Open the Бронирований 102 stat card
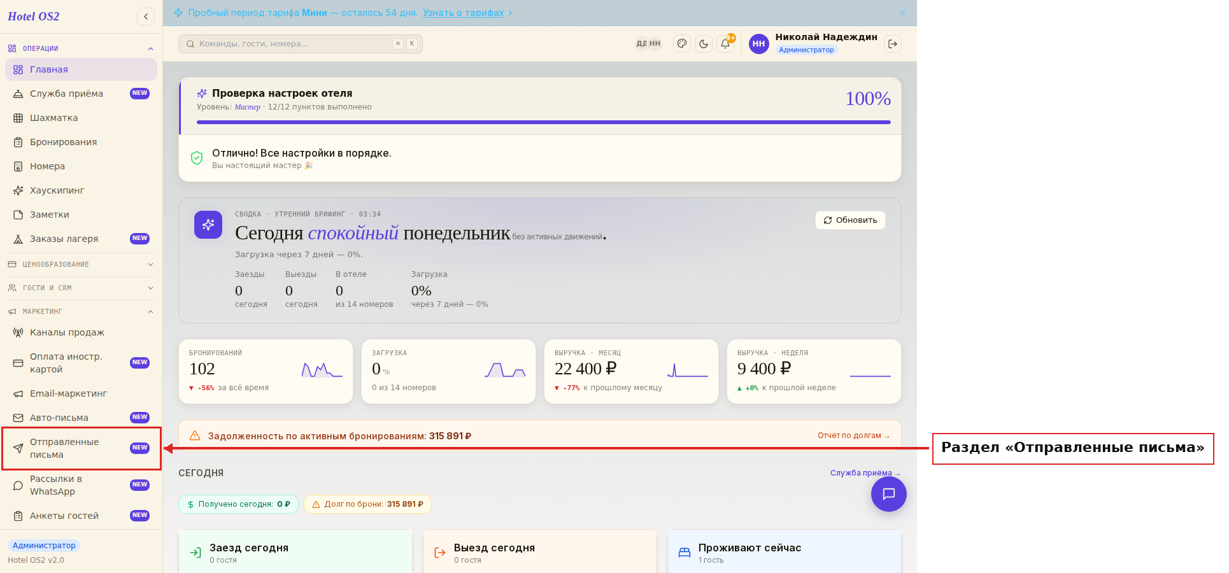 (x=266, y=372)
